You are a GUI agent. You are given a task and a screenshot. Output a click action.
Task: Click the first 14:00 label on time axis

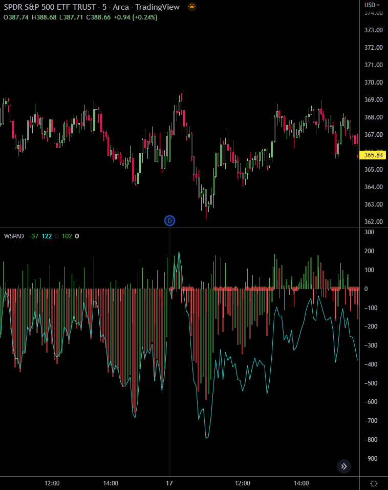[111, 483]
